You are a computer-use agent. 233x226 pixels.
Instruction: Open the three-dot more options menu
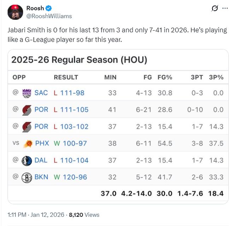pyautogui.click(x=225, y=8)
